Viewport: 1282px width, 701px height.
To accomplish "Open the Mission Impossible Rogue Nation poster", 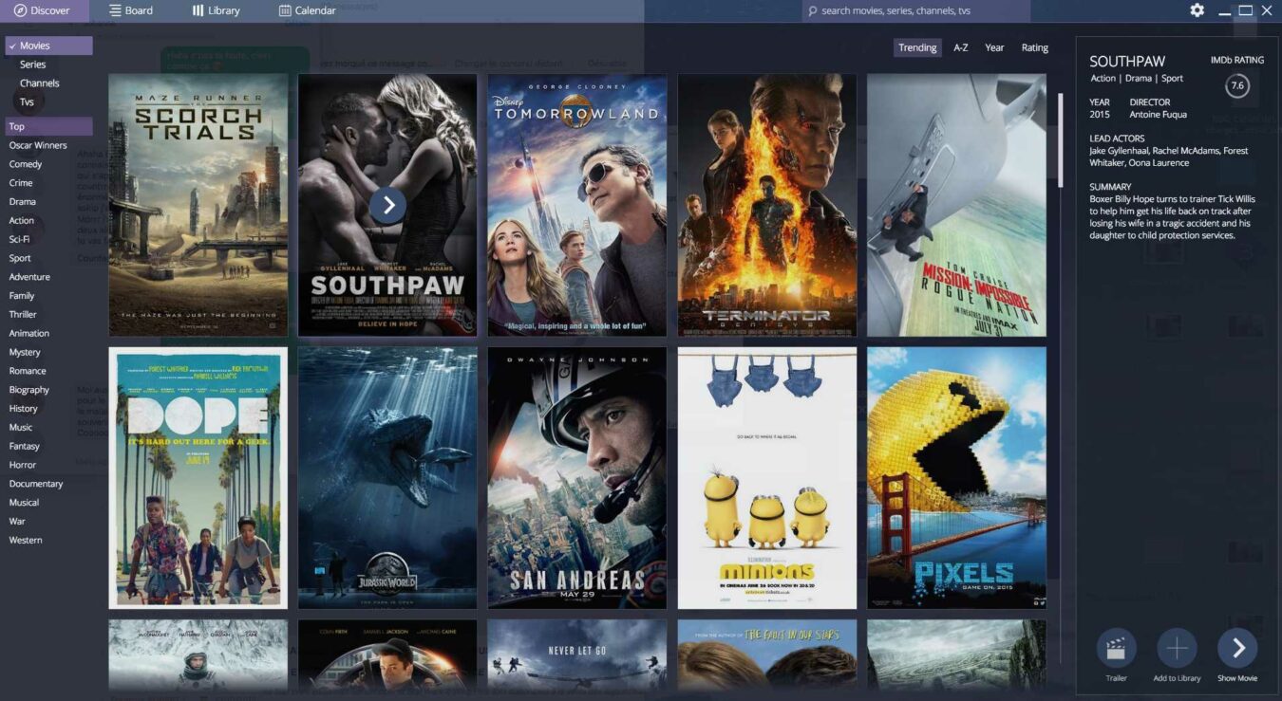I will click(x=956, y=205).
